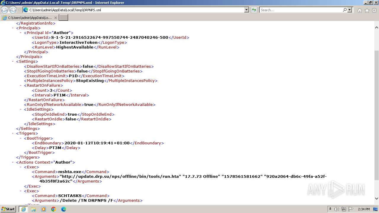379x213 pixels.
Task: Open Favorites star icon
Action: [x=367, y=10]
